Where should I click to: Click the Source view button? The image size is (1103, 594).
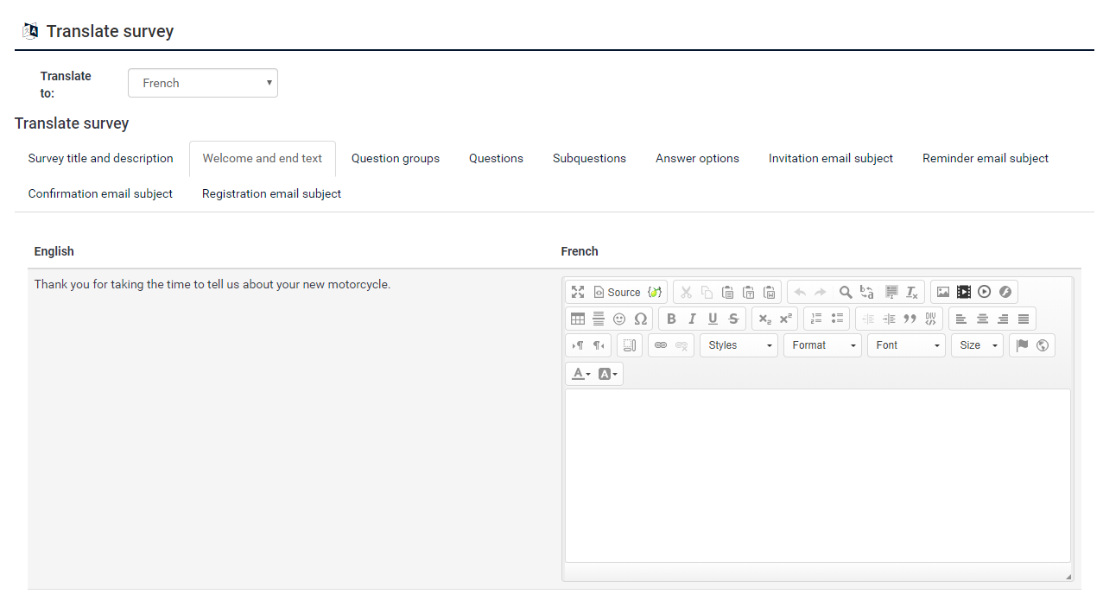(617, 292)
